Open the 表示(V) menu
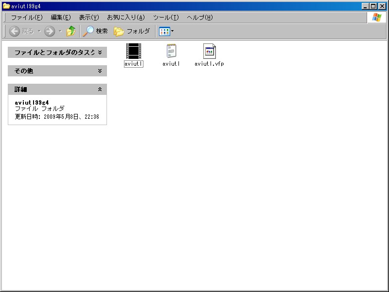 (x=89, y=18)
